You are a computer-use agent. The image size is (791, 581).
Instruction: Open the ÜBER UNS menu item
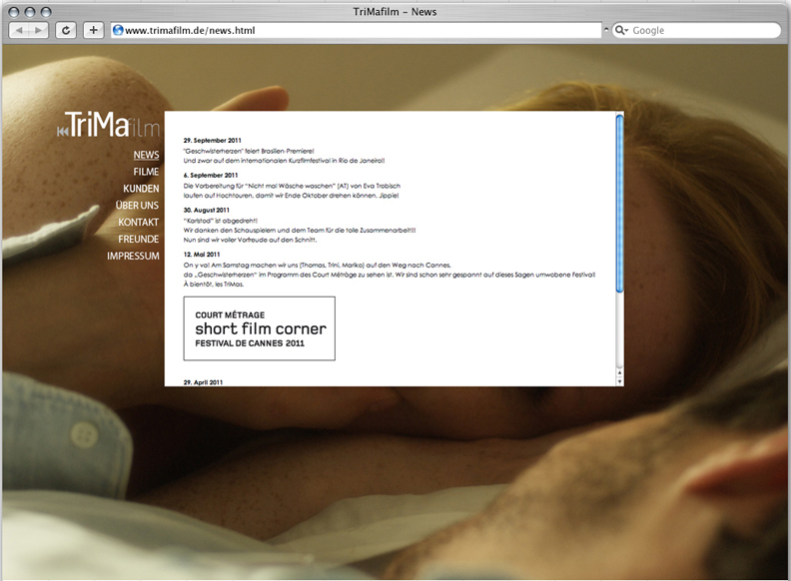coord(137,206)
